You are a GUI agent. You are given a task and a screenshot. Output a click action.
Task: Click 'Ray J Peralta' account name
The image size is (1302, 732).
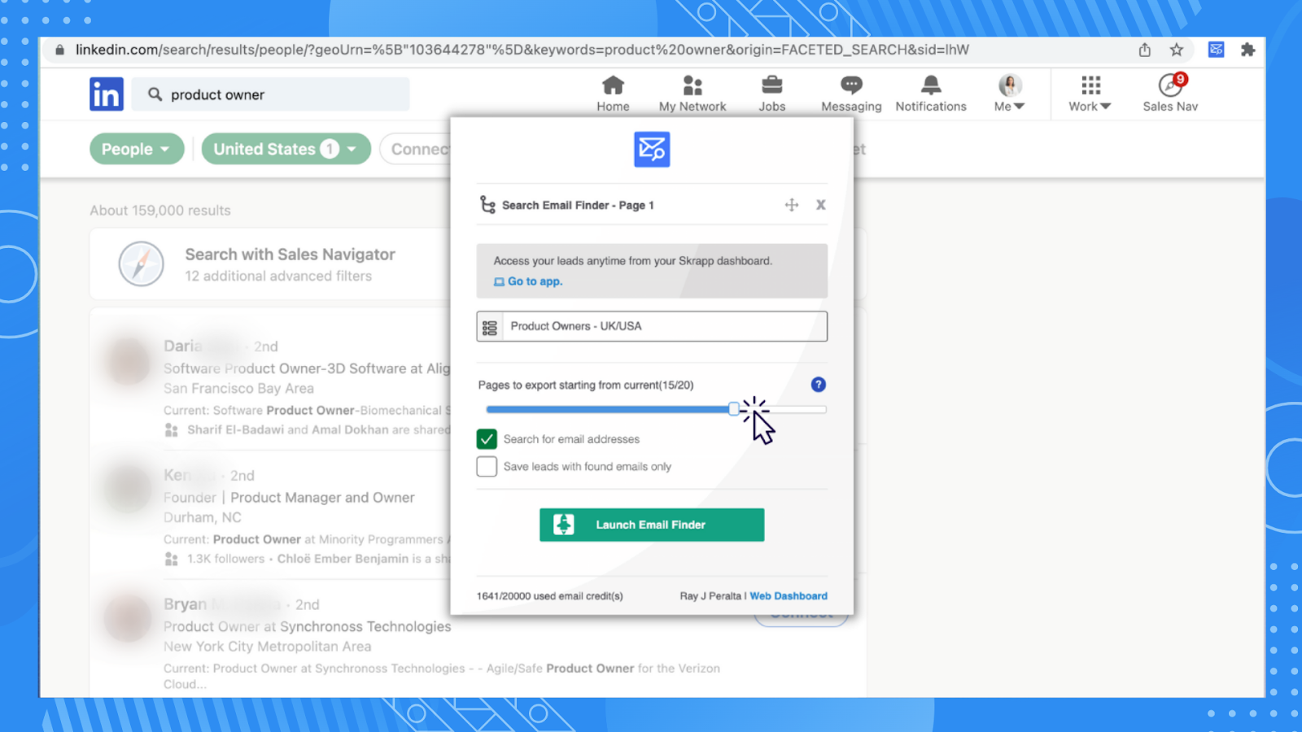(710, 596)
